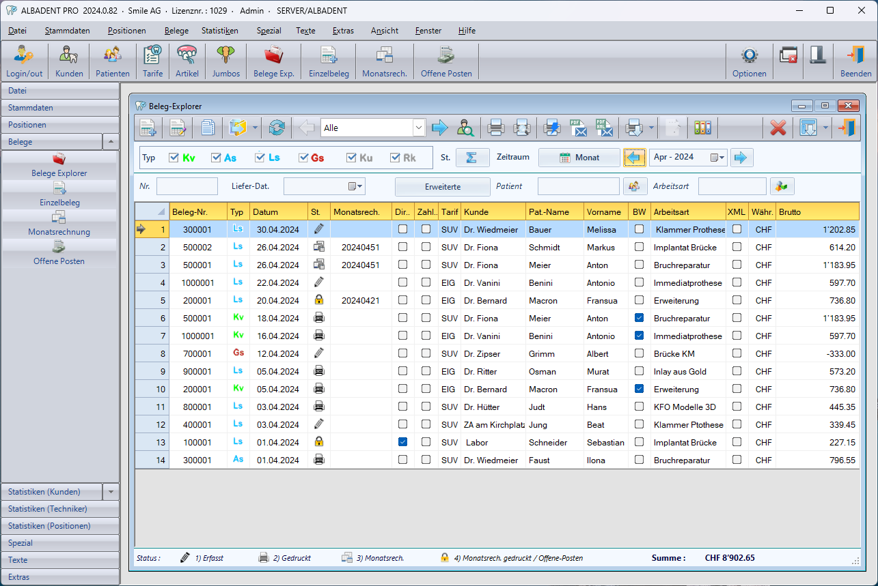Uncheck the Gs type checkbox
The width and height of the screenshot is (878, 586).
[304, 158]
